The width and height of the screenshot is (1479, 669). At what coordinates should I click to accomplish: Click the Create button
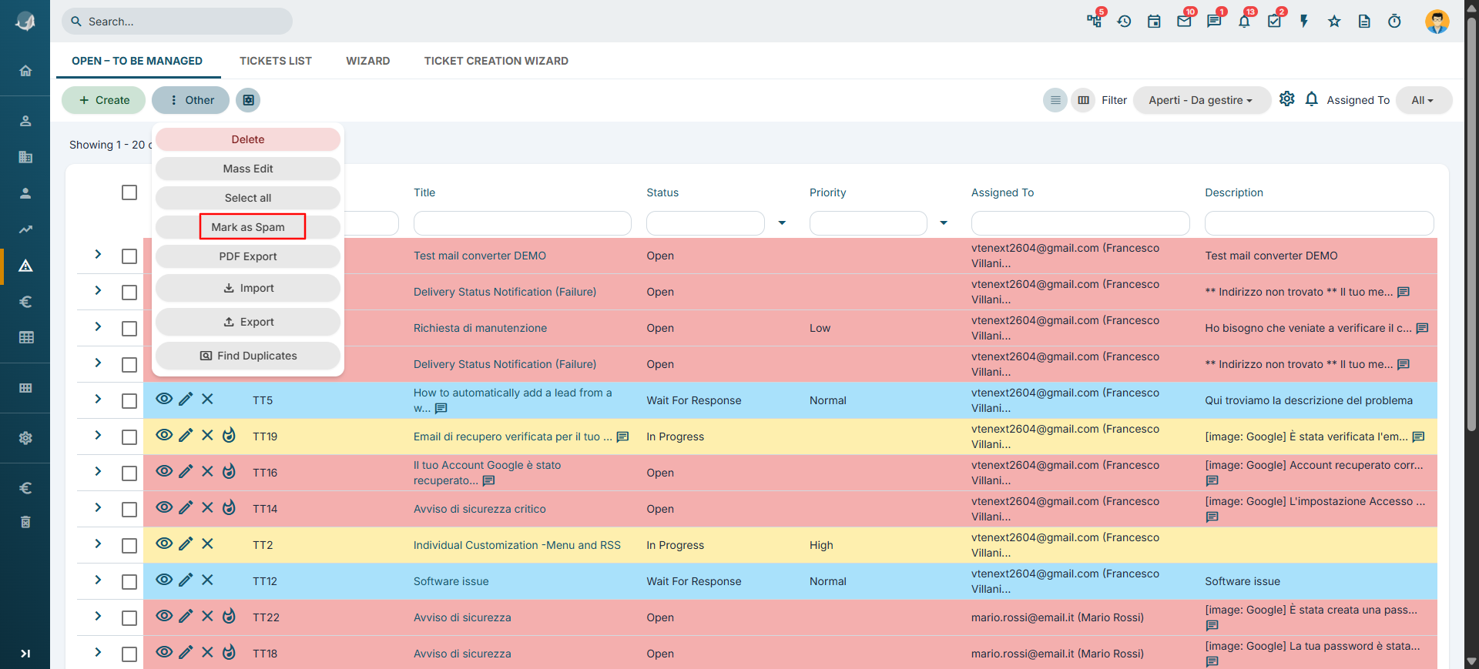click(104, 100)
